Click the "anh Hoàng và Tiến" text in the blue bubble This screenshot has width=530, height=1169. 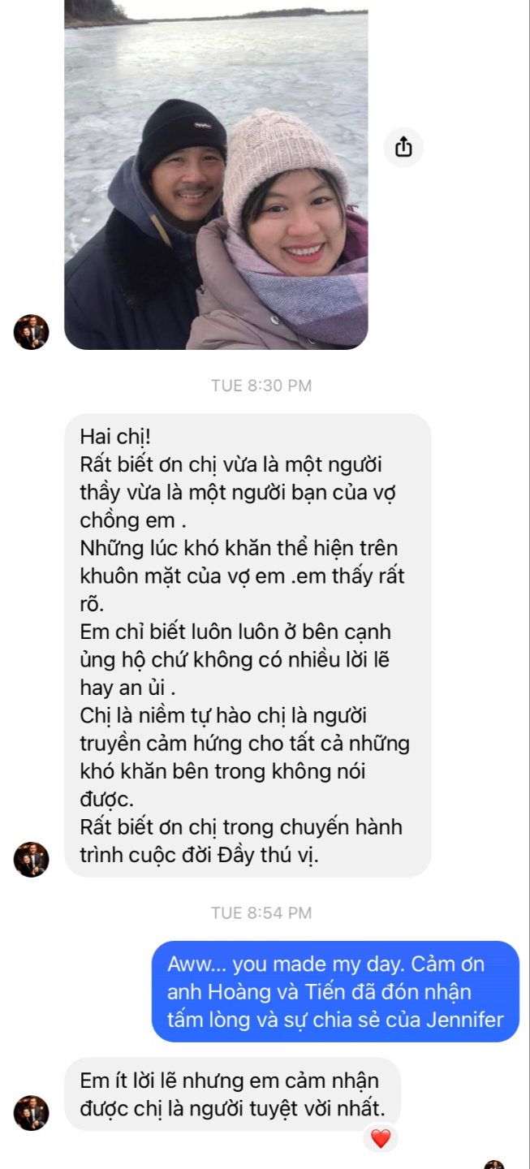coord(249,992)
